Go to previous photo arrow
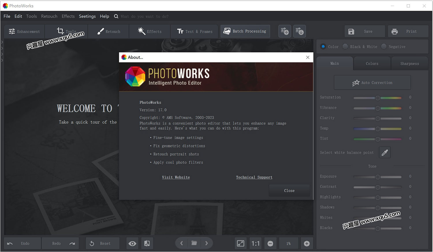The width and height of the screenshot is (433, 252). 182,243
